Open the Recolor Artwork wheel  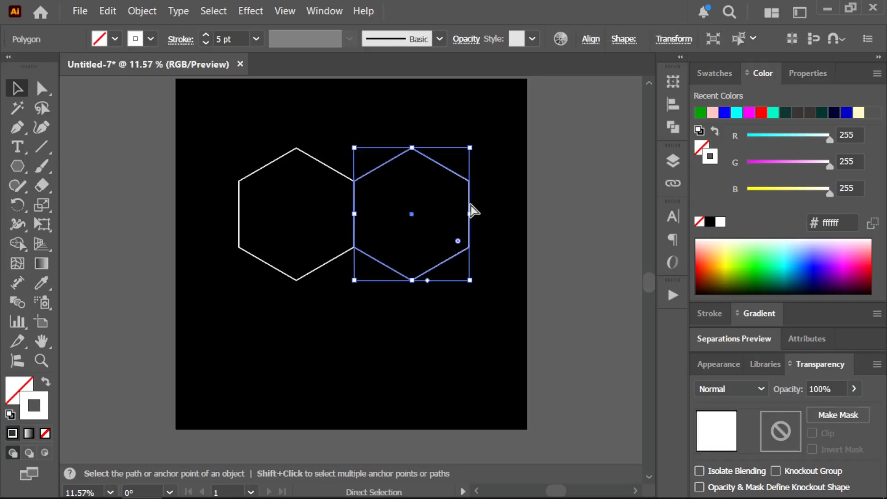point(560,39)
